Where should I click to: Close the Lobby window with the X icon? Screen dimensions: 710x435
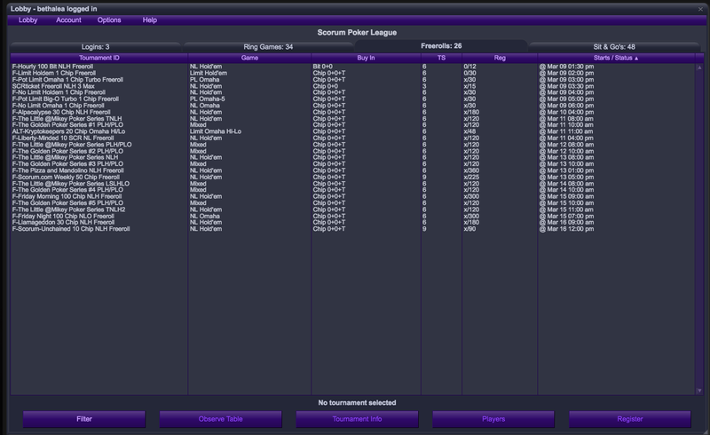[700, 9]
